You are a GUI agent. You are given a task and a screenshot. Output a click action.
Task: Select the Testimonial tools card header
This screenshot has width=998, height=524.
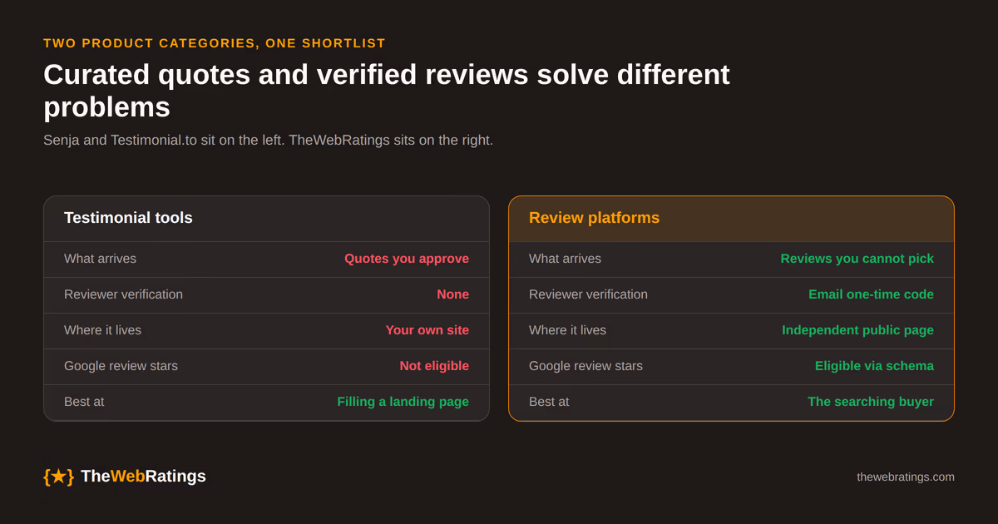(x=266, y=219)
